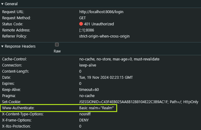Select the Basic realm="Realm" value
This screenshot has width=201, height=130.
[96, 108]
